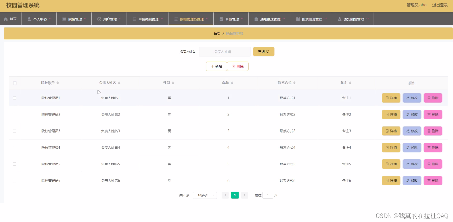Click the 负责人姓名 search input field
Screen dimensions: 453x222
225,51
